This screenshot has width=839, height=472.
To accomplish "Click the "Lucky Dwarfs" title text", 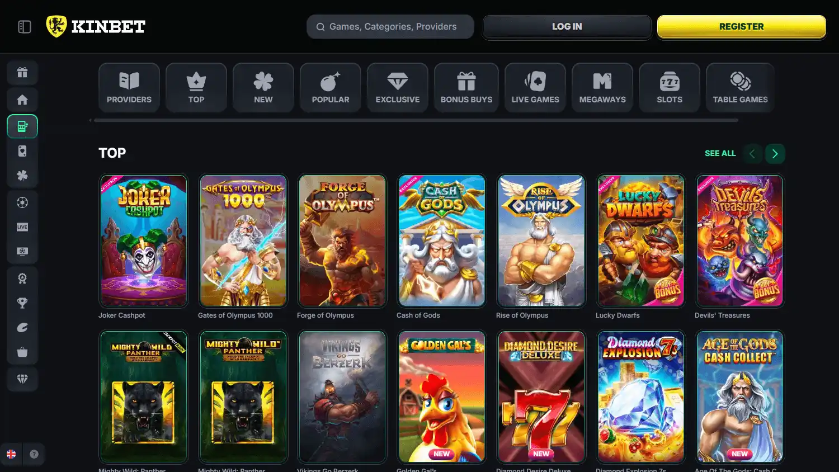I will tap(618, 315).
